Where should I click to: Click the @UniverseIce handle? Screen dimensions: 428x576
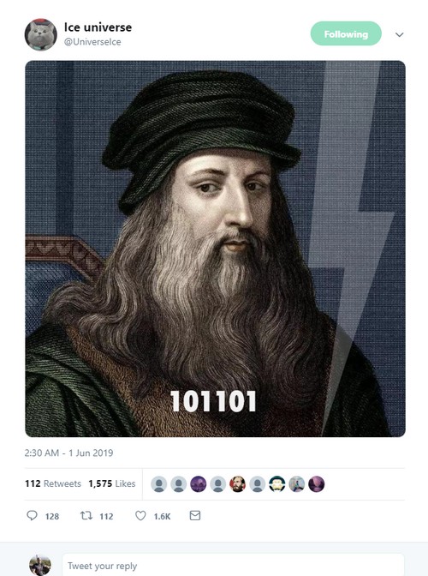[x=92, y=42]
